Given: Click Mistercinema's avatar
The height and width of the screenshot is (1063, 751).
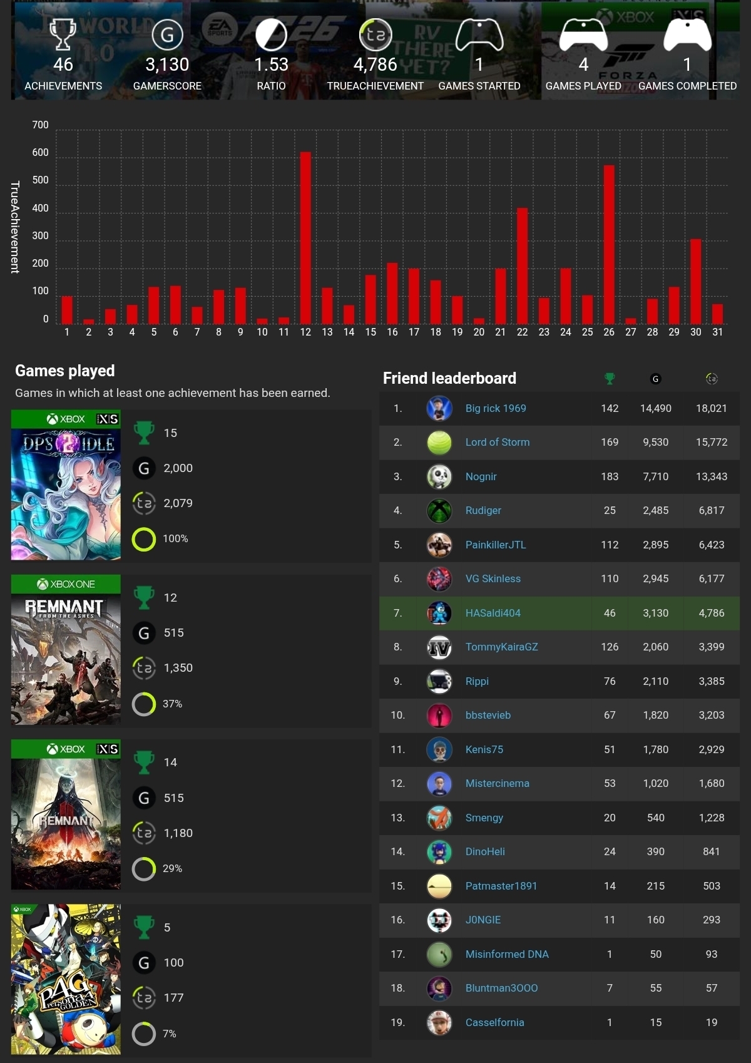Looking at the screenshot, I should [x=439, y=784].
